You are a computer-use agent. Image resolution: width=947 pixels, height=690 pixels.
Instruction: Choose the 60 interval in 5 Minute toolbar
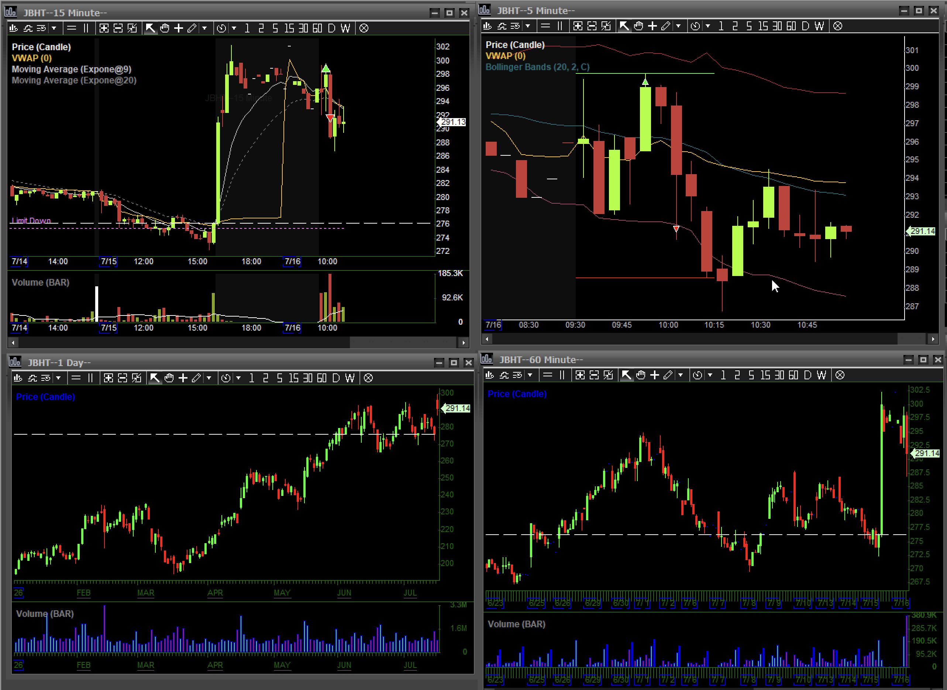click(x=791, y=26)
